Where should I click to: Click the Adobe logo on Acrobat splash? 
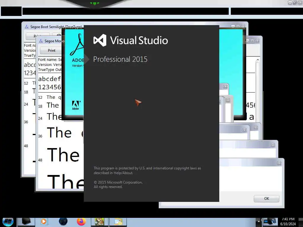[x=76, y=105]
